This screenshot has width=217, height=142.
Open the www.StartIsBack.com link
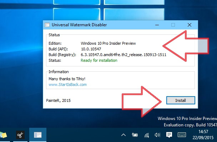pos(67,84)
